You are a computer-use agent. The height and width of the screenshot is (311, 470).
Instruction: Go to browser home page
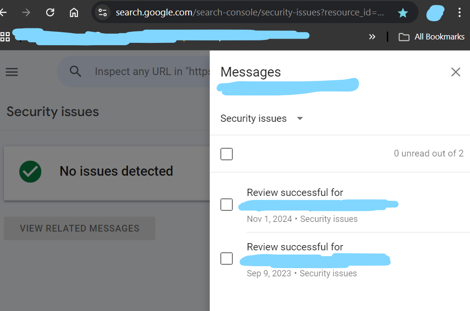[x=74, y=13]
